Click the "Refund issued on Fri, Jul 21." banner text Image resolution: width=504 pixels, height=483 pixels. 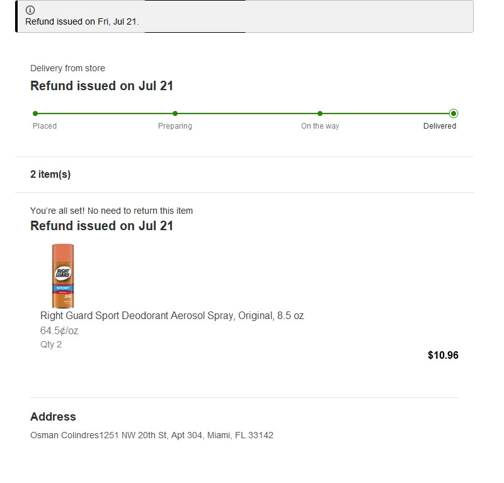click(x=82, y=21)
